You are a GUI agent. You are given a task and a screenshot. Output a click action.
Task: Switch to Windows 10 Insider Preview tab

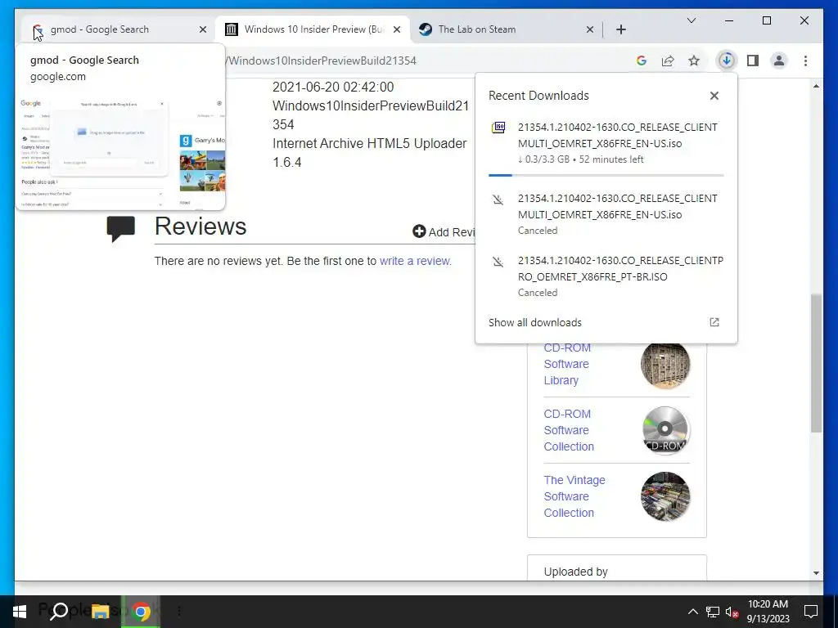click(313, 29)
